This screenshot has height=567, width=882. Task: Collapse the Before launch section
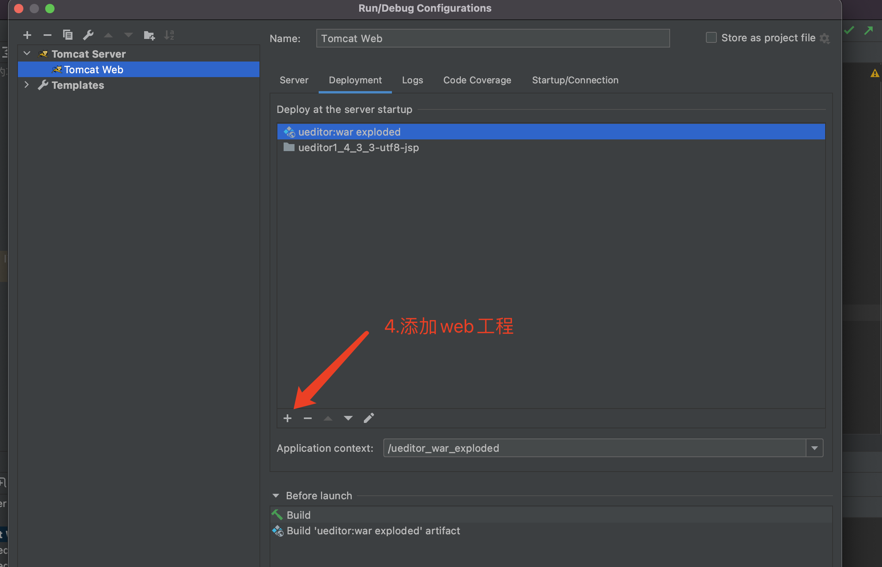pos(276,496)
